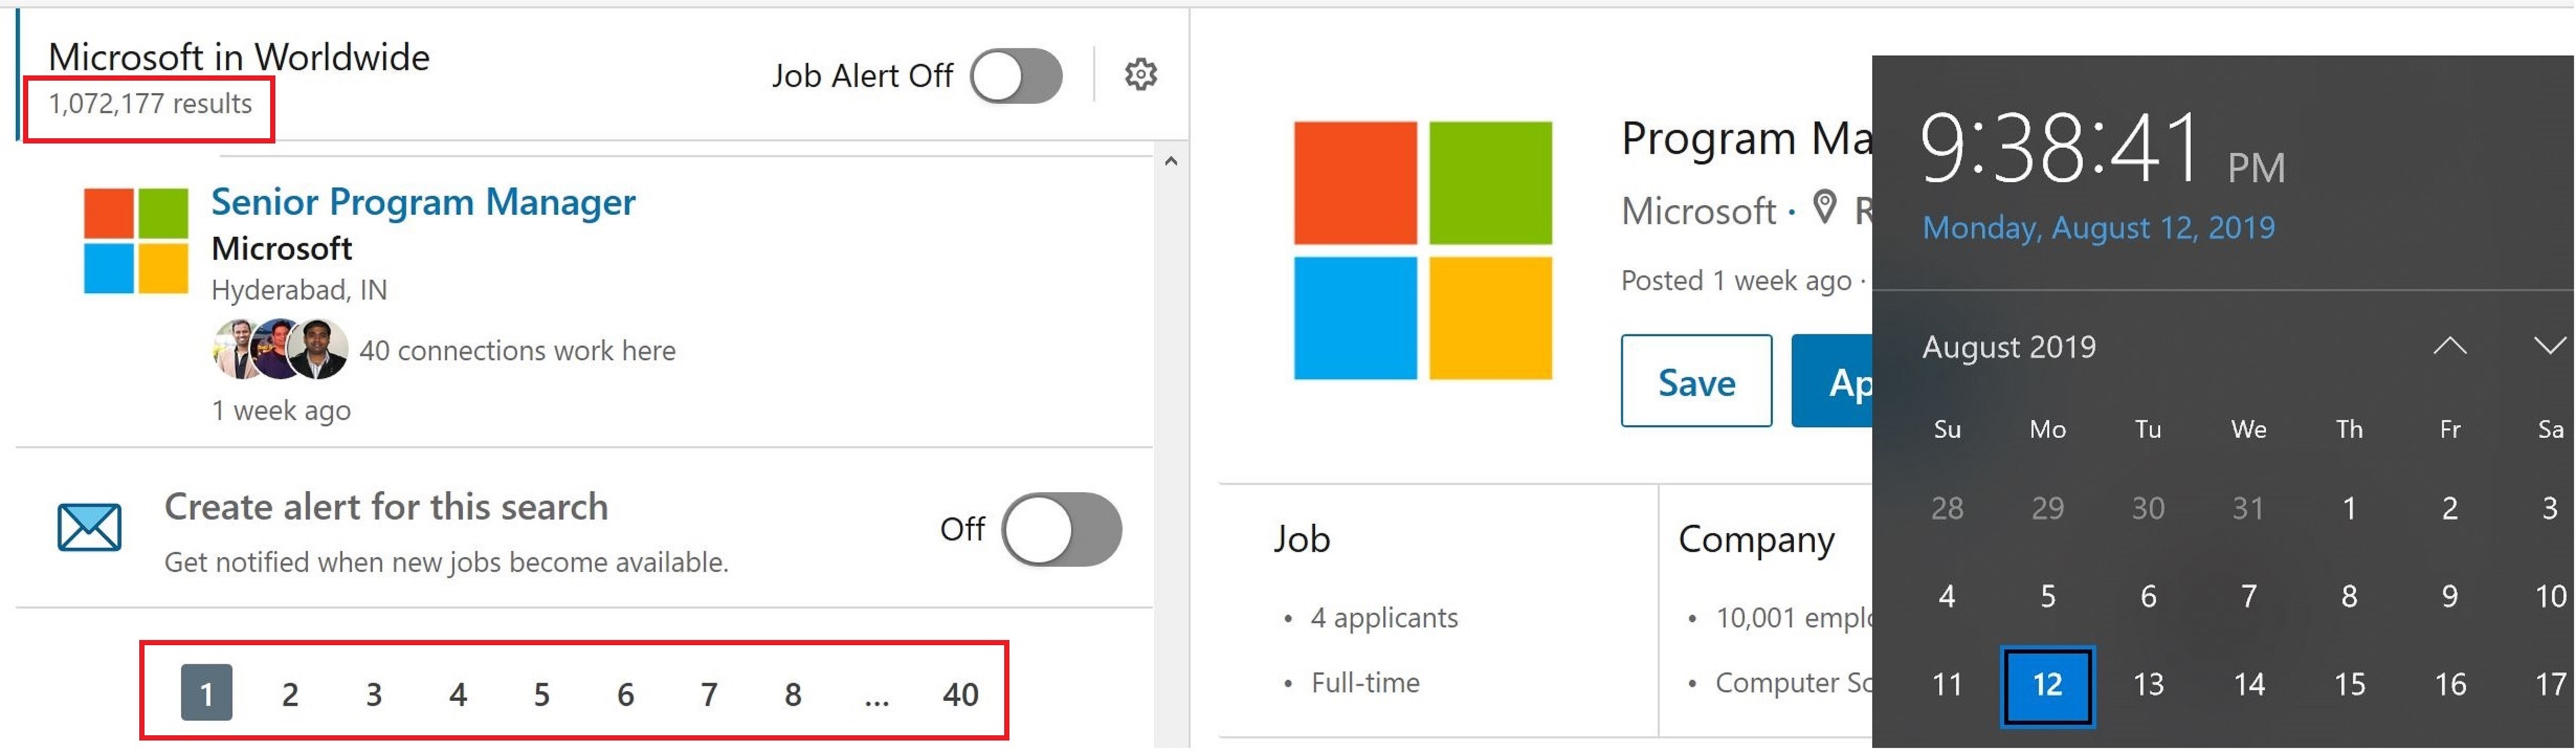Viewport: 2576px width, 751px height.
Task: Go to the next month in calendar
Action: 2548,347
